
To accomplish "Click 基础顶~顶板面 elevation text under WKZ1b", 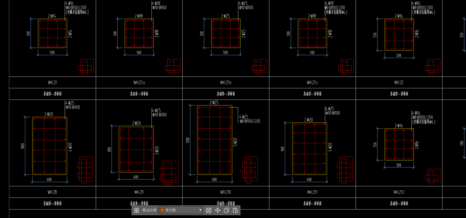I will pos(226,94).
